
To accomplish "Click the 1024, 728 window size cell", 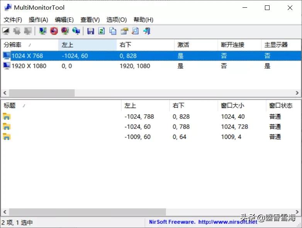I will coord(234,127).
